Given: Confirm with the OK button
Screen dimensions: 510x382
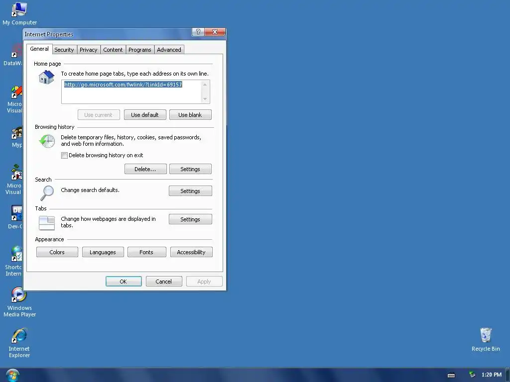Looking at the screenshot, I should (x=124, y=282).
